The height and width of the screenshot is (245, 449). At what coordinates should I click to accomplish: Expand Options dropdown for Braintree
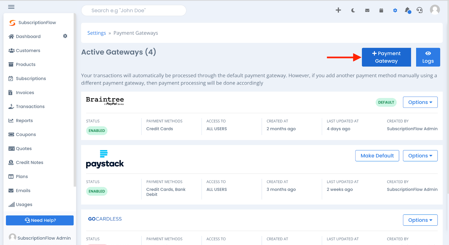point(420,102)
